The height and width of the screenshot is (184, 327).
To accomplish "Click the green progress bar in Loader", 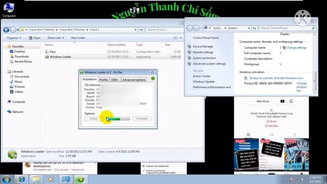I will 118,119.
